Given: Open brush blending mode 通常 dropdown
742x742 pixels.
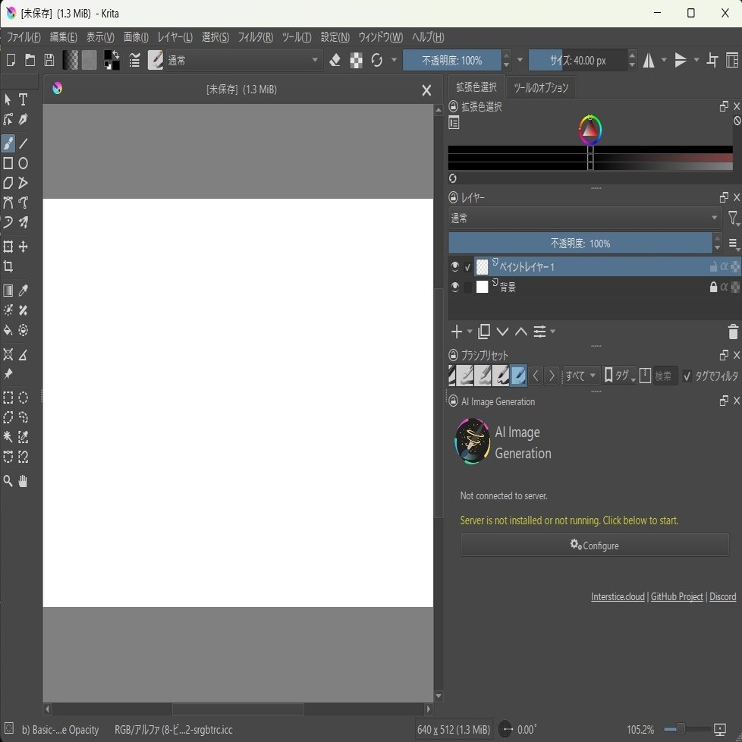Looking at the screenshot, I should 244,60.
